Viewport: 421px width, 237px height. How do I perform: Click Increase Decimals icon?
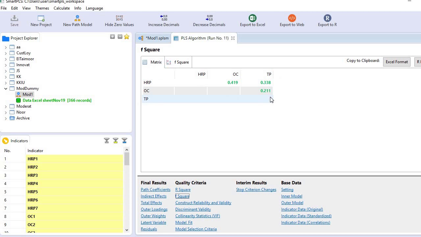point(164,18)
